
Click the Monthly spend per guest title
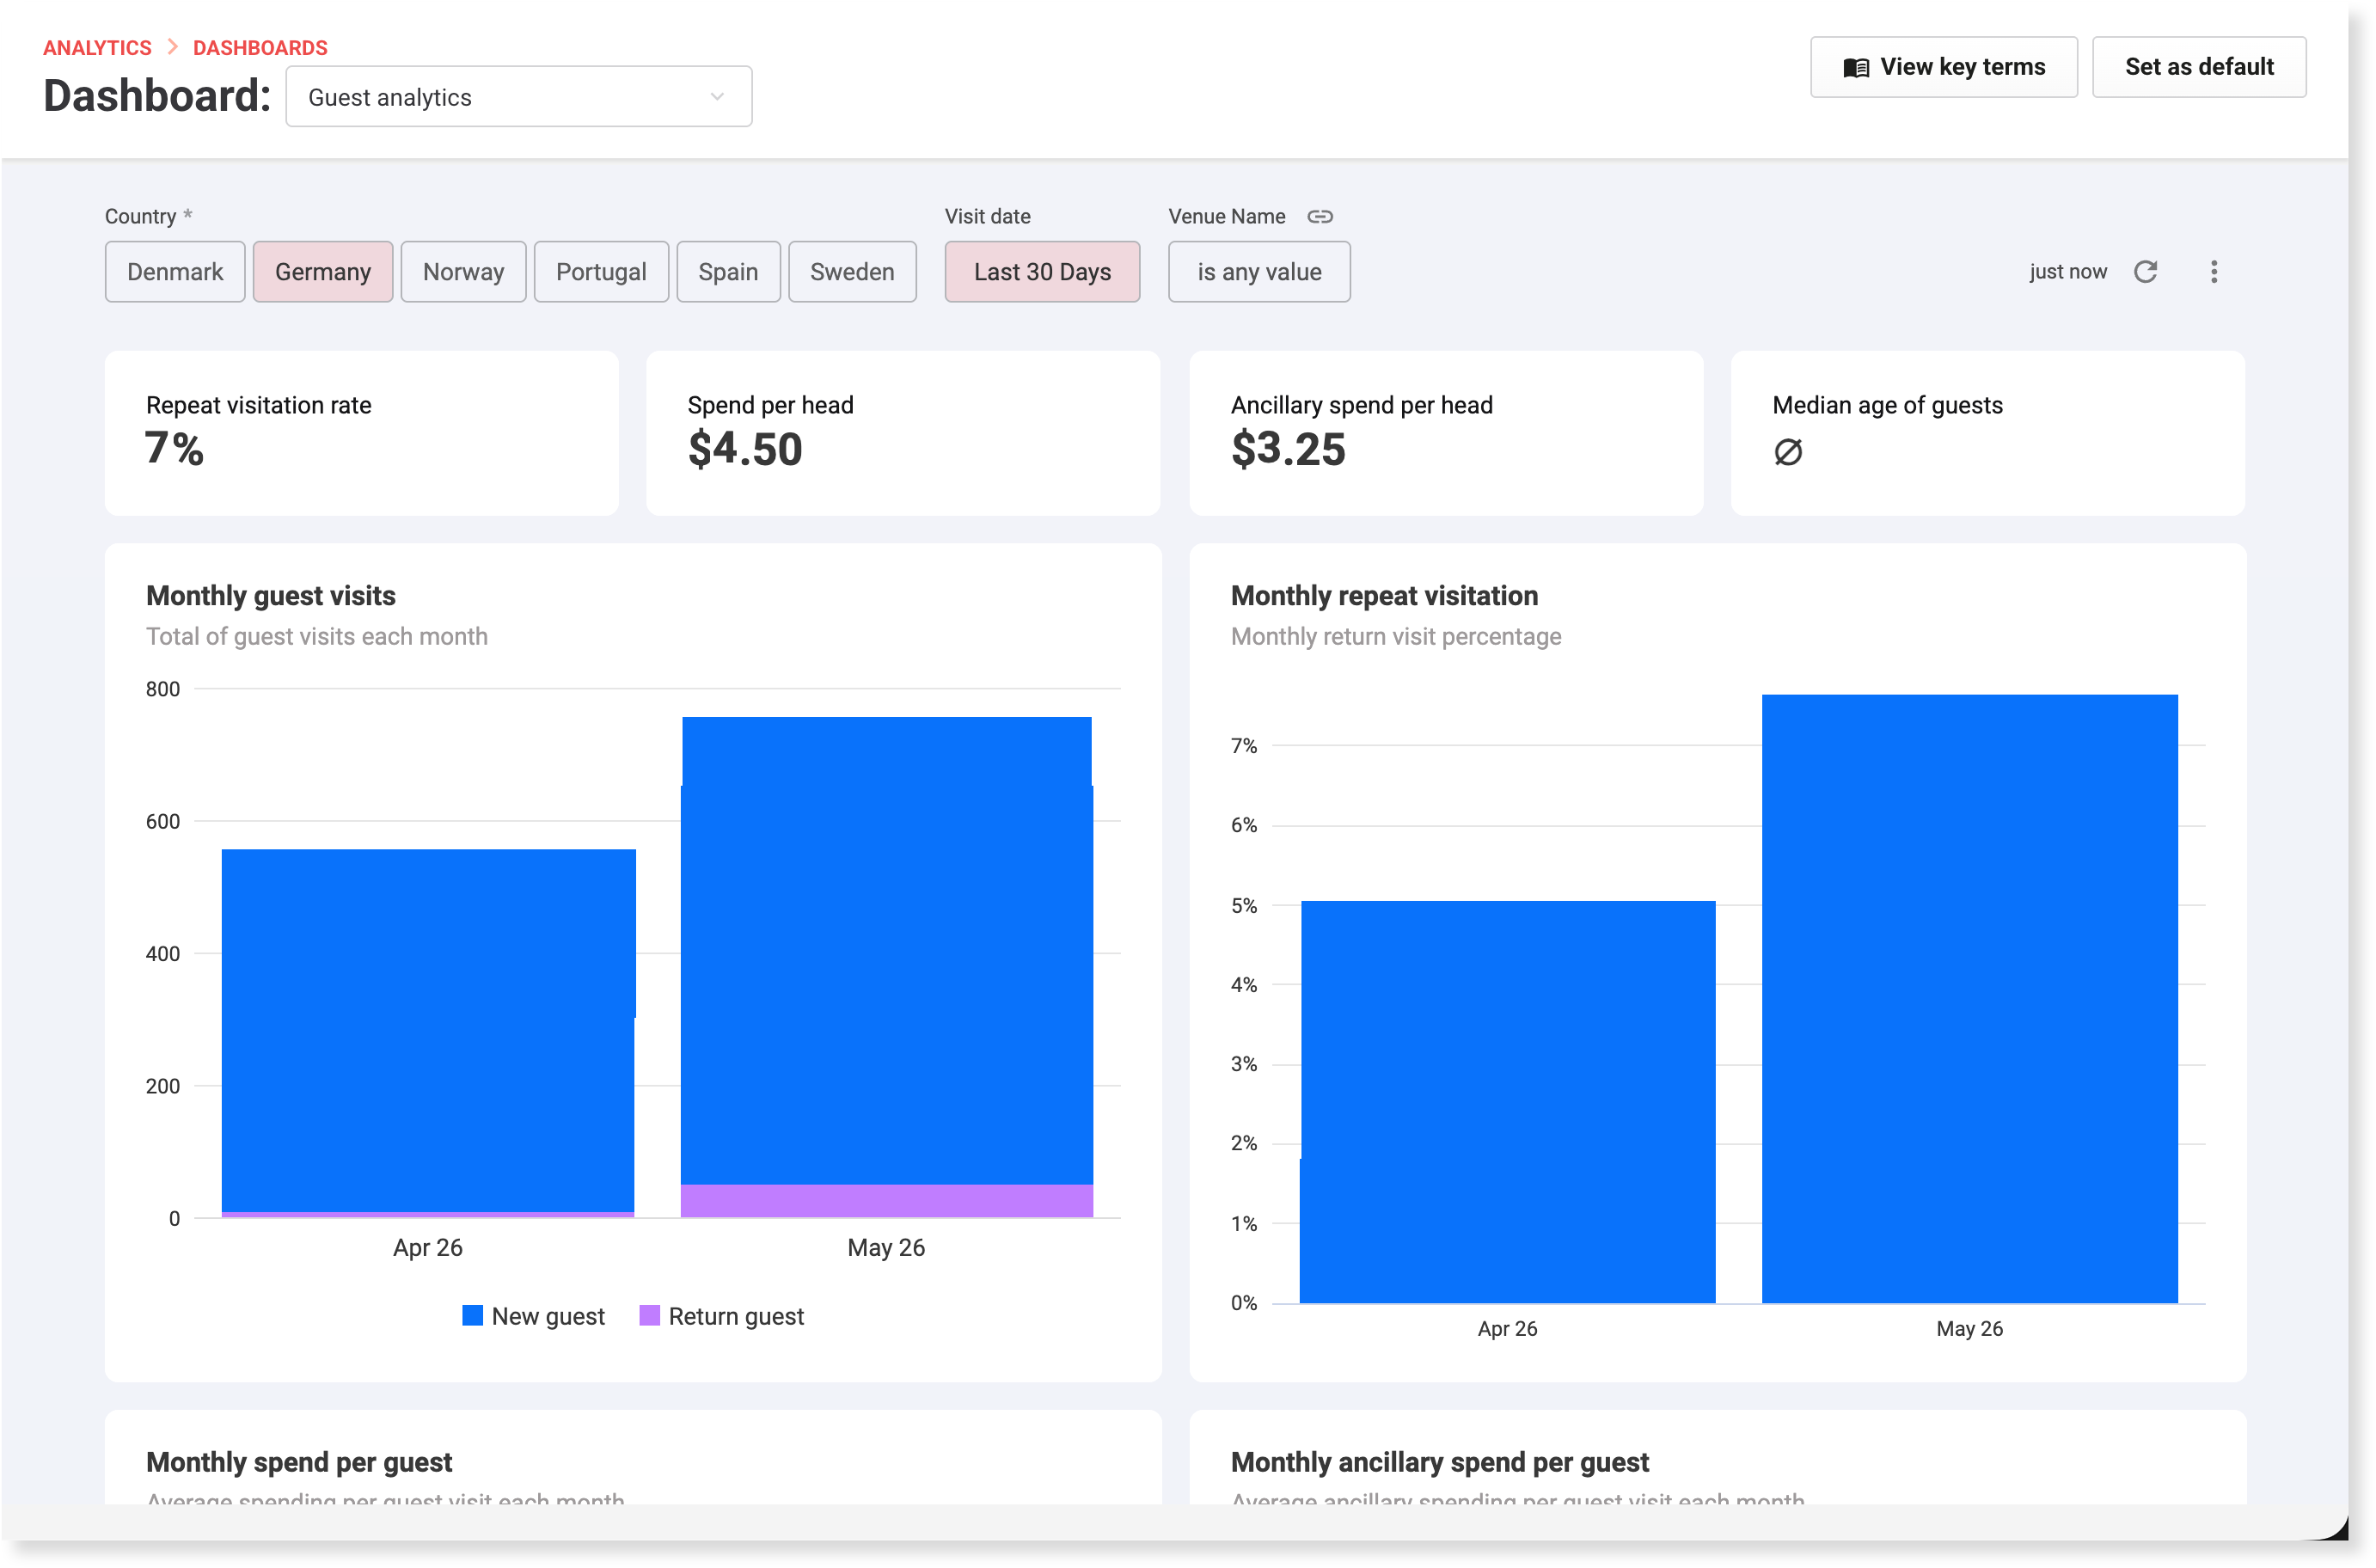(x=299, y=1463)
